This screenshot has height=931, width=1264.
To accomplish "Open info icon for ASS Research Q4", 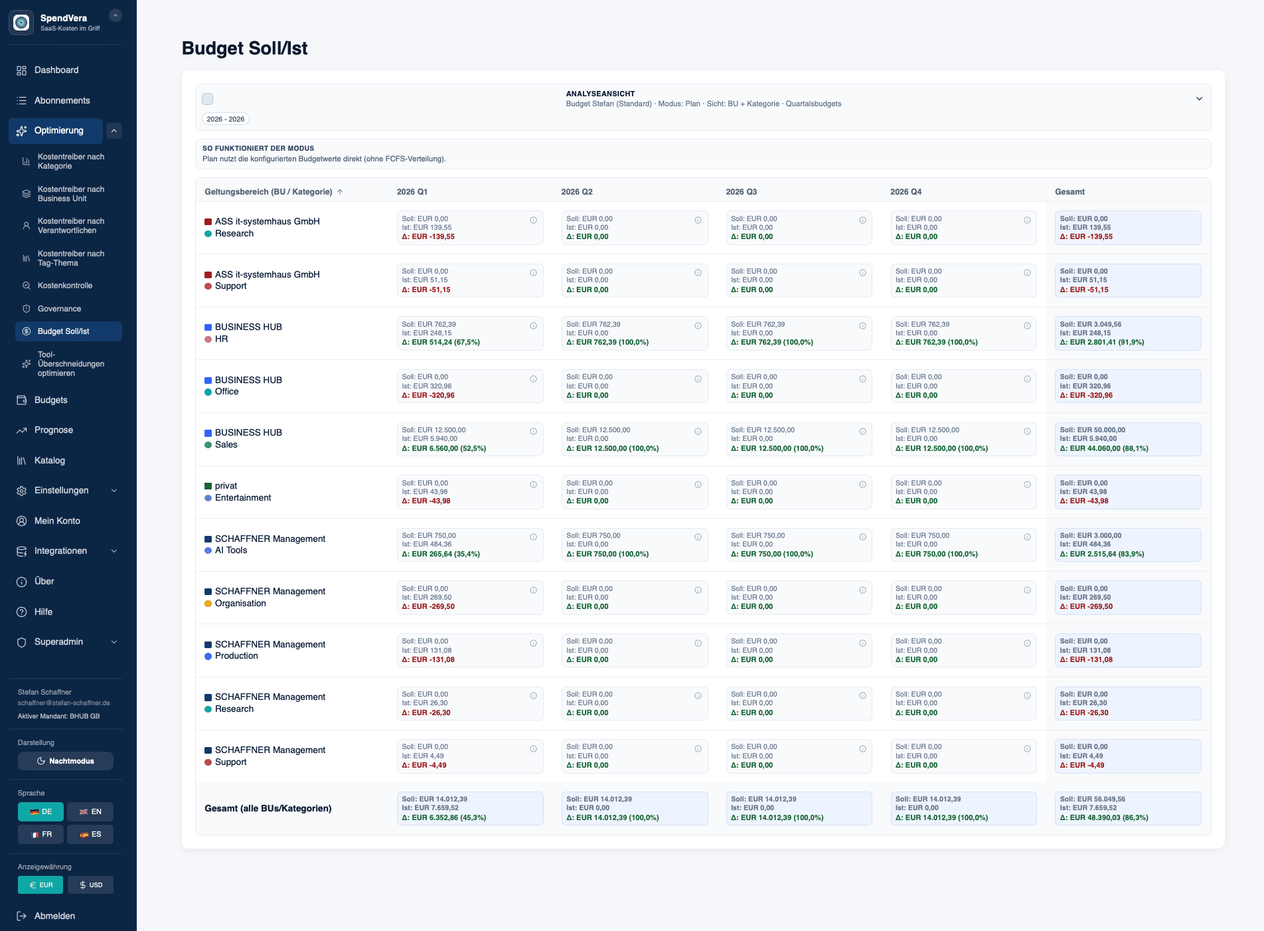I will [x=1027, y=220].
